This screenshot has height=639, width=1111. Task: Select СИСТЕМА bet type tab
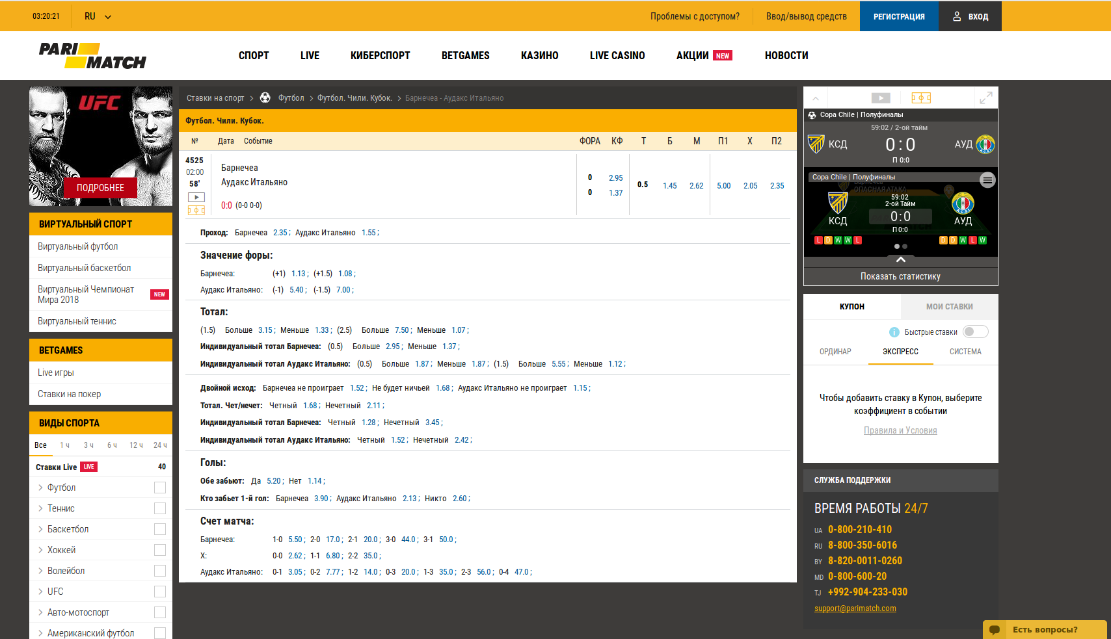point(965,352)
